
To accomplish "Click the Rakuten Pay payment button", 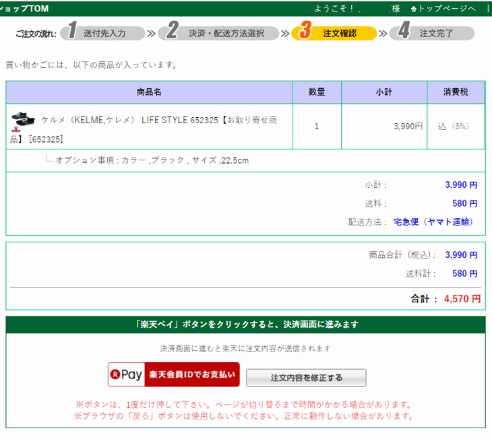I will click(174, 374).
